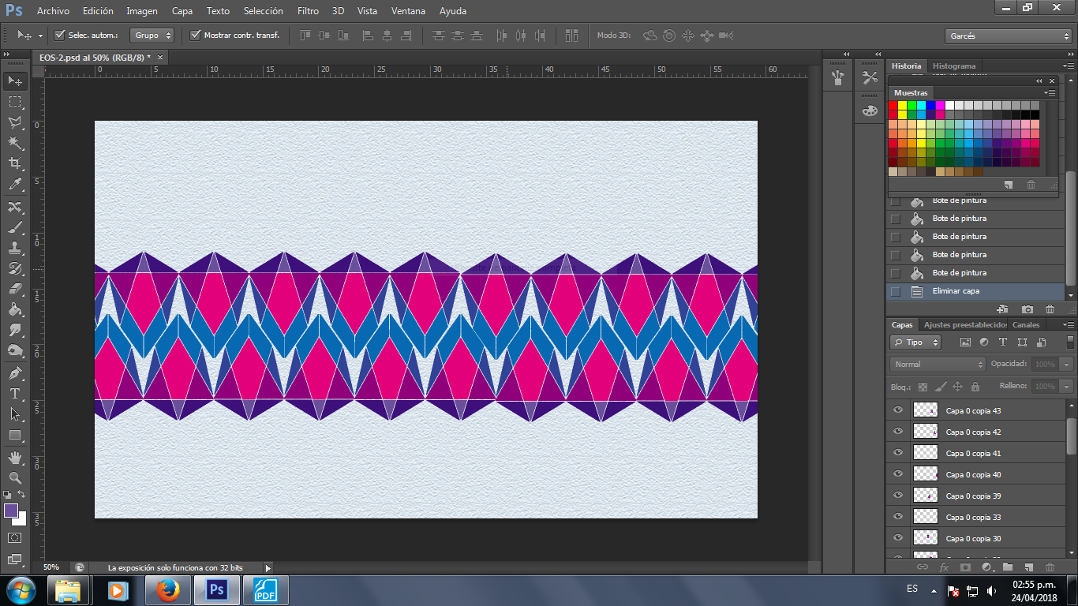Viewport: 1078px width, 606px height.
Task: Delete current state in Historia panel
Action: pos(1050,309)
